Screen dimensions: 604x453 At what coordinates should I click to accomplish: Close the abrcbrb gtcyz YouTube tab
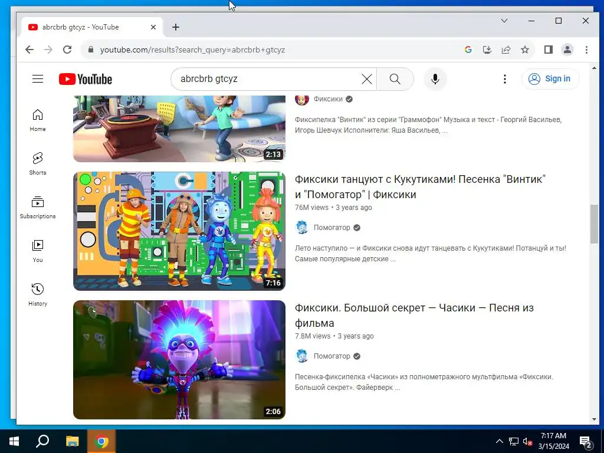pos(153,27)
